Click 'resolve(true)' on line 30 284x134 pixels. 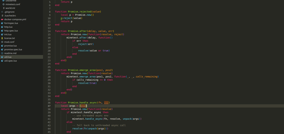tap(88, 83)
